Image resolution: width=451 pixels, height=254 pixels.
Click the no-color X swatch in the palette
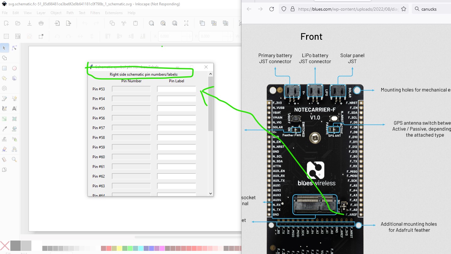(x=5, y=246)
